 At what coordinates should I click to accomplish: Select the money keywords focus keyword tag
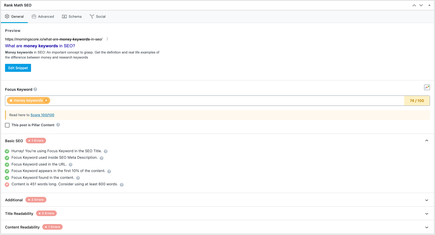tap(28, 101)
